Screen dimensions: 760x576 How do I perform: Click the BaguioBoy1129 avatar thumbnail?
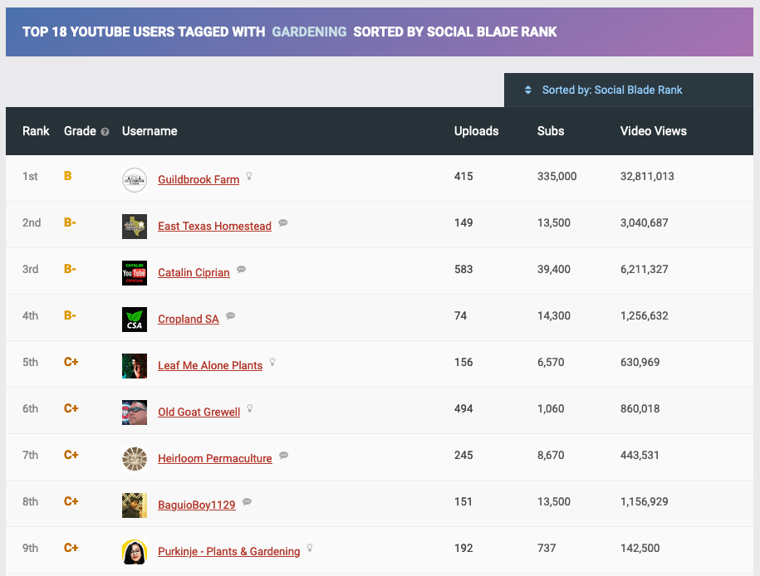135,505
